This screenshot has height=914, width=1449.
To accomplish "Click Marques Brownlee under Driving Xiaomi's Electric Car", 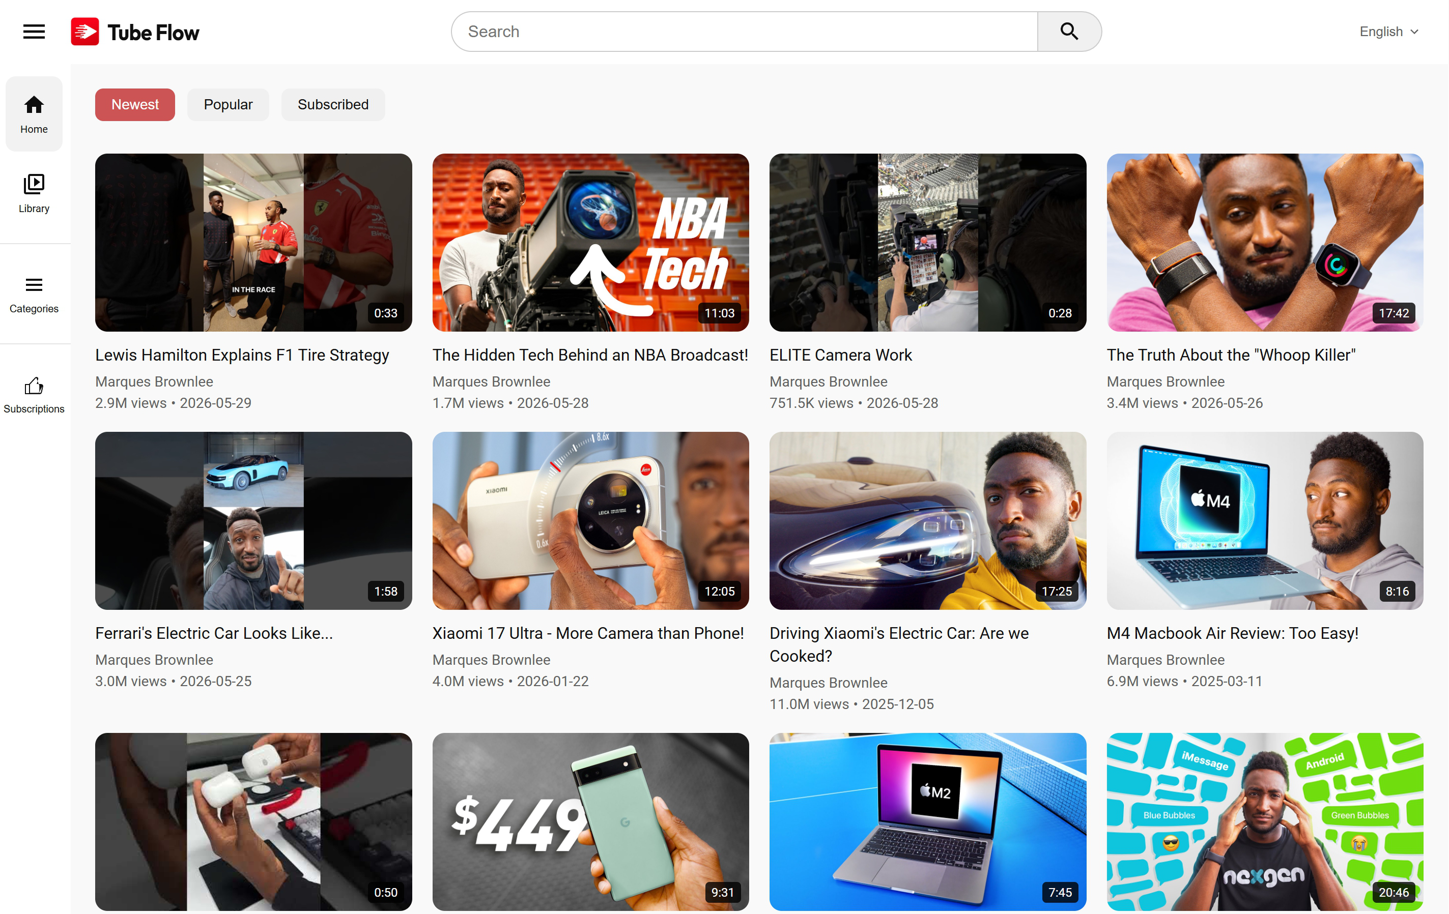I will 828,683.
